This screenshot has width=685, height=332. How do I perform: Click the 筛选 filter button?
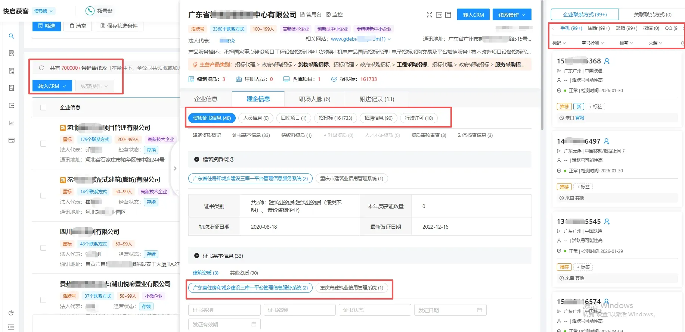tap(47, 26)
